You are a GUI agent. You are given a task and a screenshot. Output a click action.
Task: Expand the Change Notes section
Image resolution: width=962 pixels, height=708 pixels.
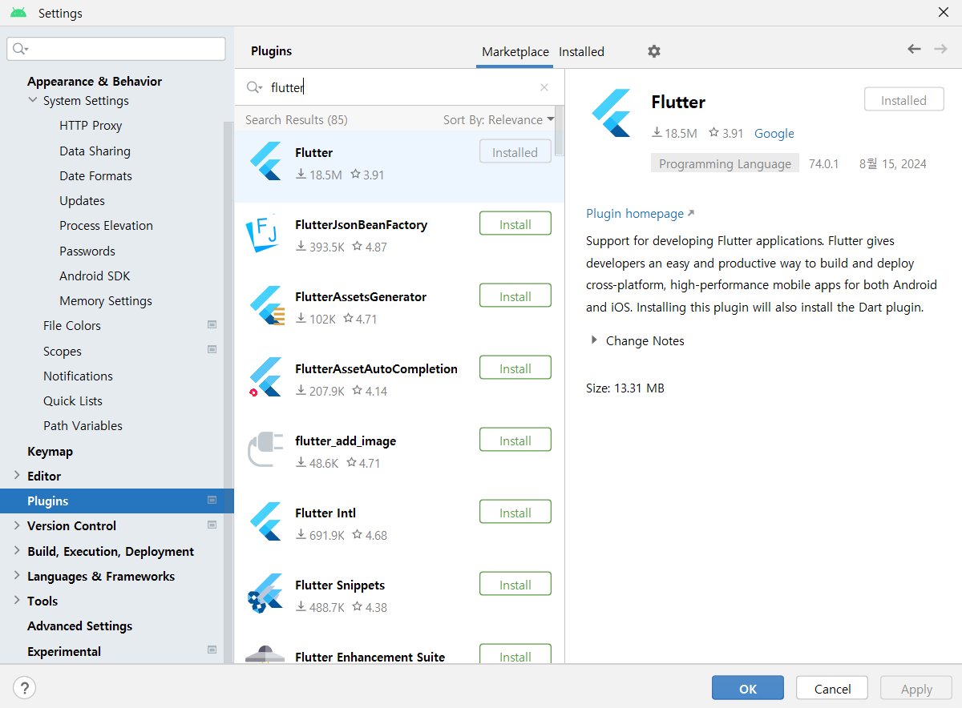(x=594, y=340)
